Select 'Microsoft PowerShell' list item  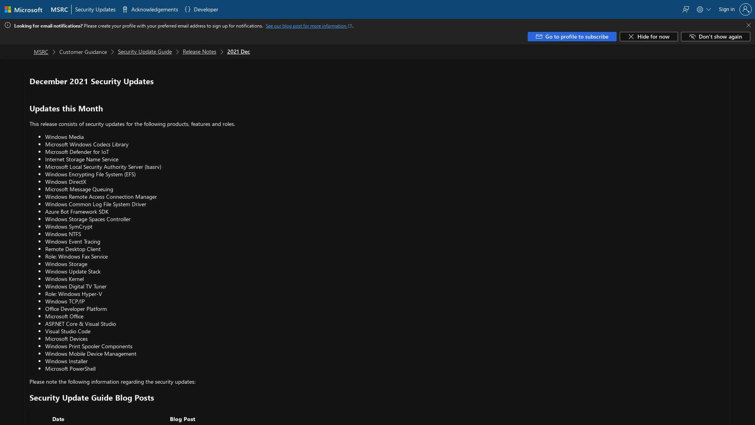point(70,369)
